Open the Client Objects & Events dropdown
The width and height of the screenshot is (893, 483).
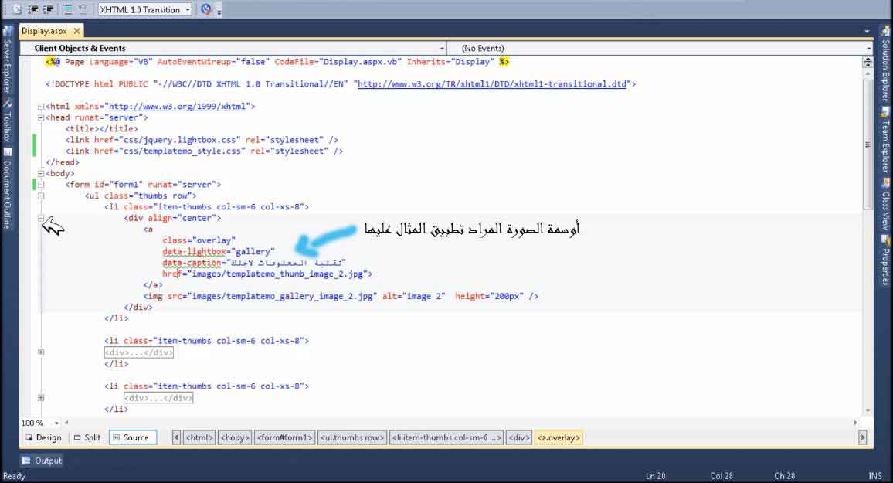(238, 48)
